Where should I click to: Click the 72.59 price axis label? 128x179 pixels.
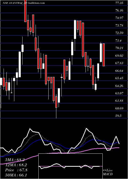point(119,33)
